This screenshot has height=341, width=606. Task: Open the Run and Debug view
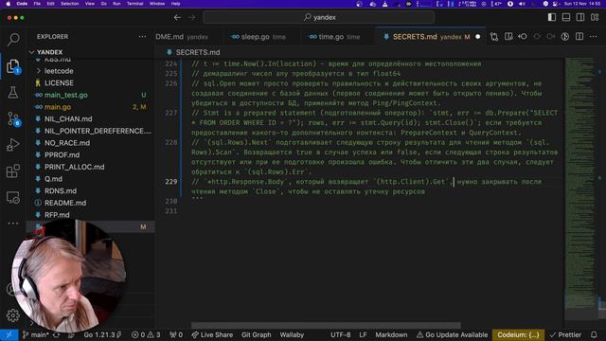[13, 145]
